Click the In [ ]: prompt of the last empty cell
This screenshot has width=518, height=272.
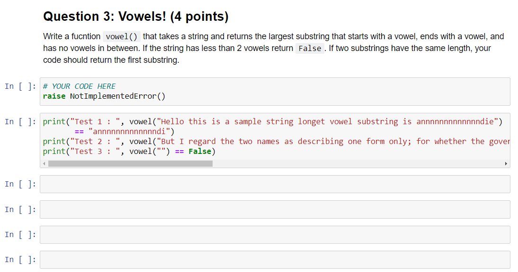point(19,259)
